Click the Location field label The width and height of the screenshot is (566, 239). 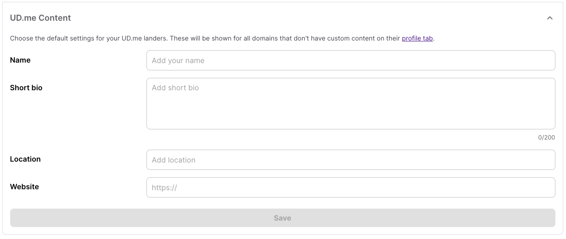point(25,159)
